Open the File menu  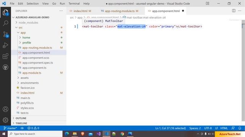click(x=12, y=3)
